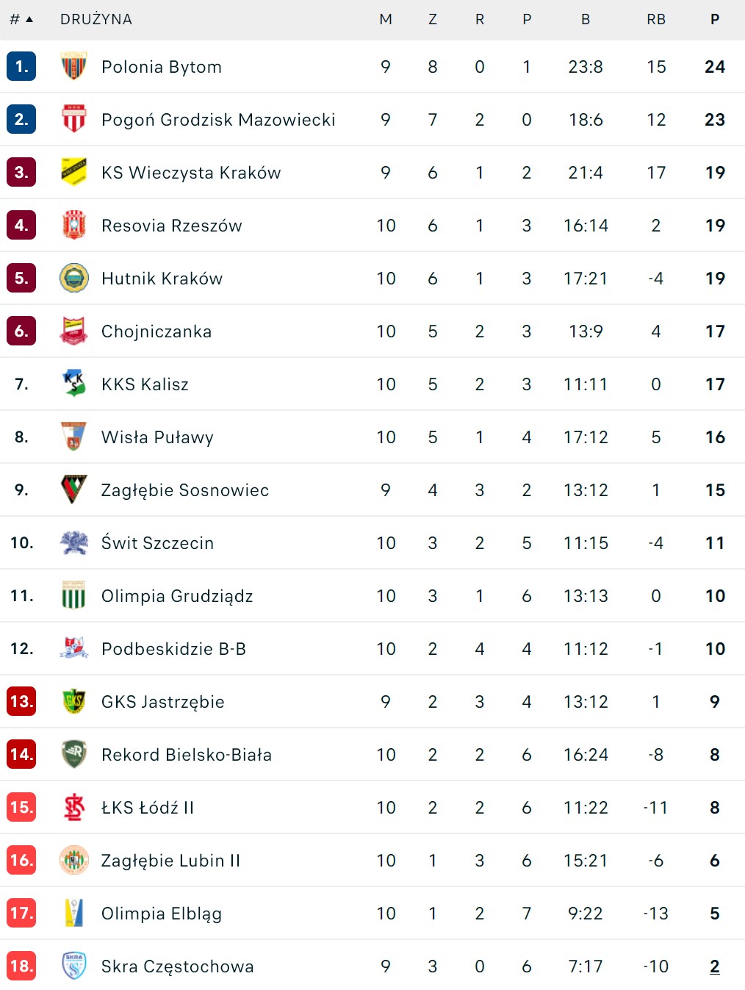Click the KS Wieczysta Kraków yellow crest
745x990 pixels.
(73, 172)
